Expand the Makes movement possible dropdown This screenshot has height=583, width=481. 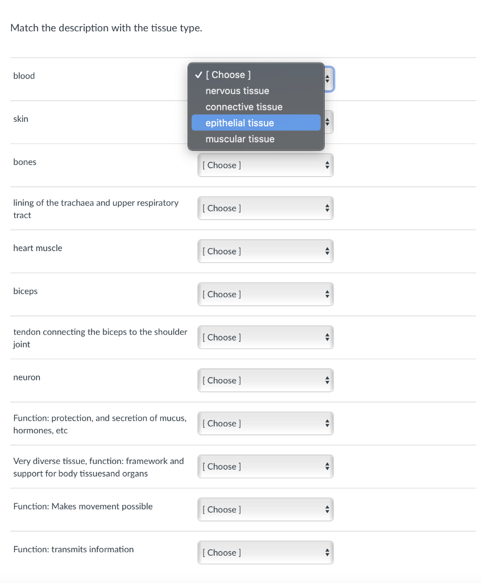265,510
